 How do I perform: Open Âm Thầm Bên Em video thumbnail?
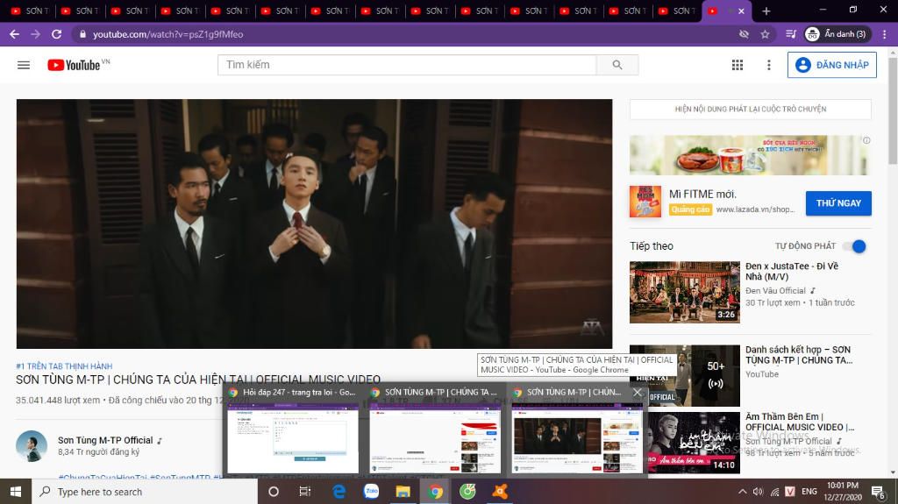[x=694, y=443]
